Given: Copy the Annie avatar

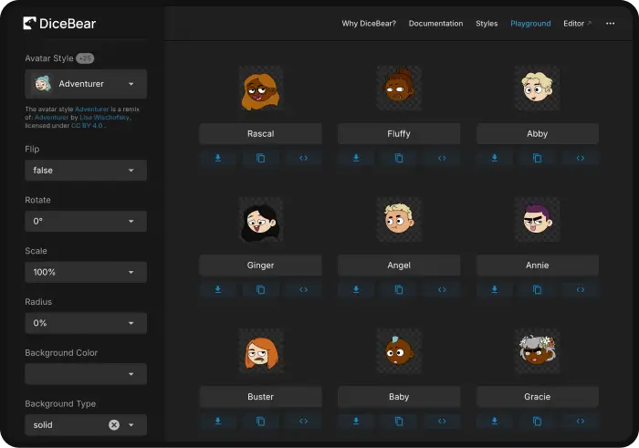Looking at the screenshot, I should point(537,289).
